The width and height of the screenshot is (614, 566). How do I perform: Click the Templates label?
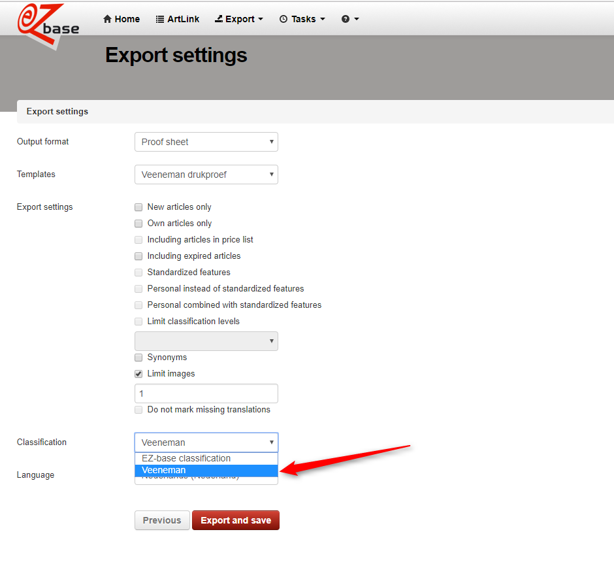(36, 175)
